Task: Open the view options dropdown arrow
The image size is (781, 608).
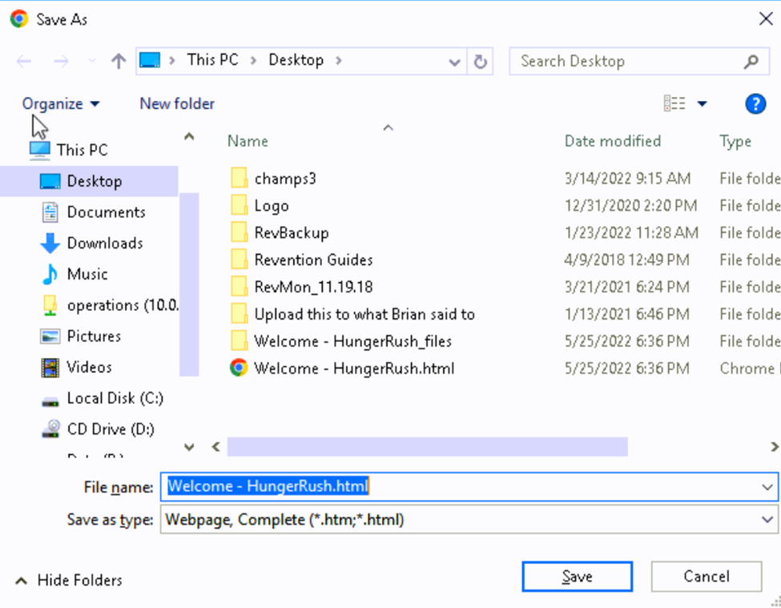Action: pyautogui.click(x=702, y=103)
